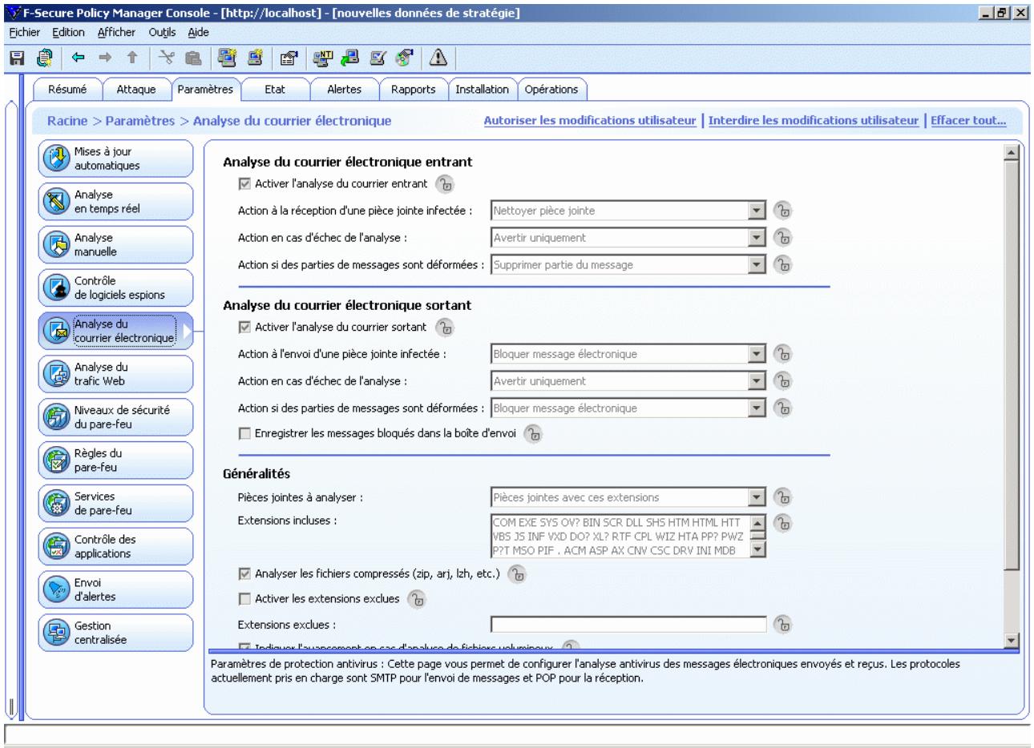1034x748 pixels.
Task: Click the Autodiscover Windows hosts NT icon
Action: pos(322,57)
